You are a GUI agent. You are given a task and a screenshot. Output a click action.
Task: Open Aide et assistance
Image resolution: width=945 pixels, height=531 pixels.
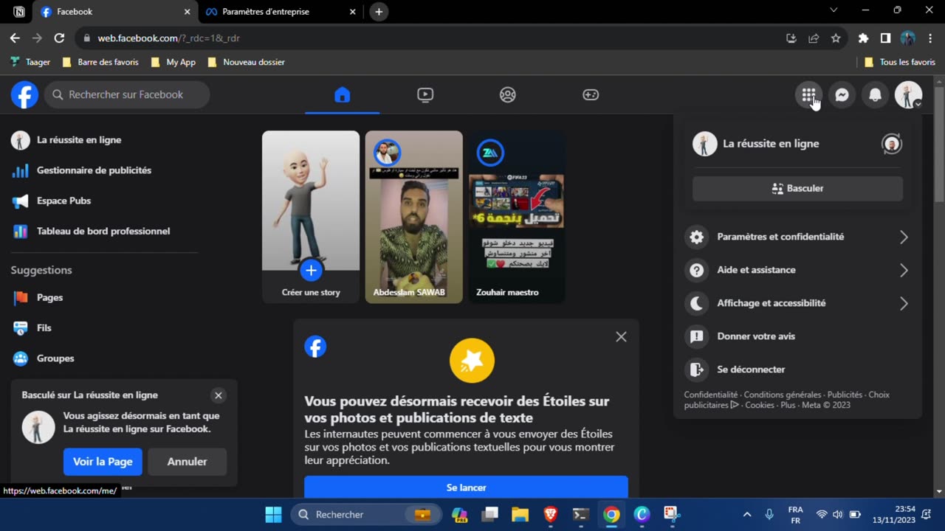[797, 270]
